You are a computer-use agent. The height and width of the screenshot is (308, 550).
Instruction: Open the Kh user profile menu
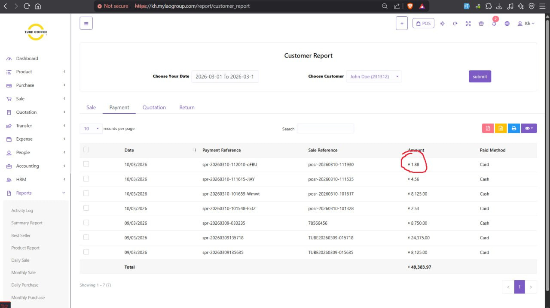pos(526,24)
